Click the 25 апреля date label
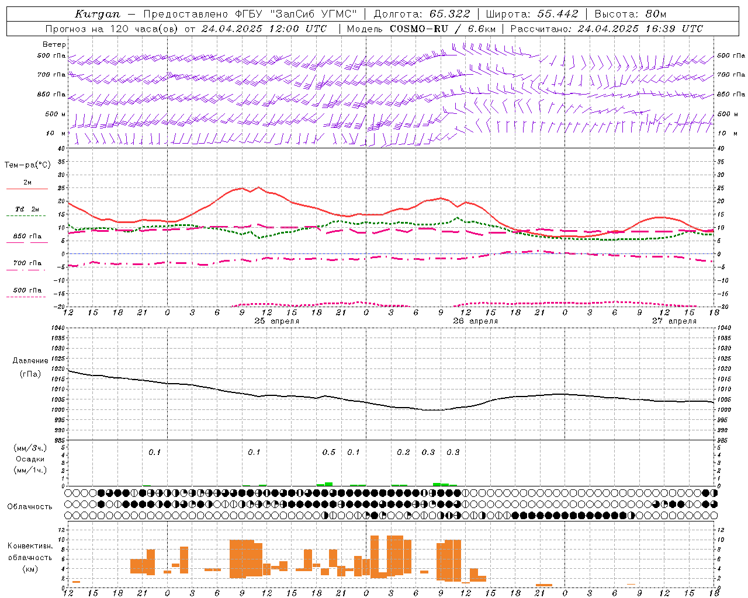Image resolution: width=748 pixels, height=598 pixels. pos(276,321)
